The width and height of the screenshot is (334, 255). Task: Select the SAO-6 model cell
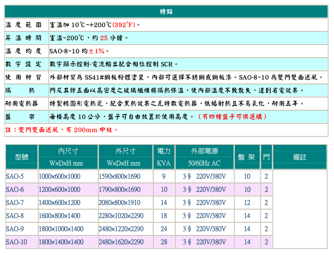15,190
